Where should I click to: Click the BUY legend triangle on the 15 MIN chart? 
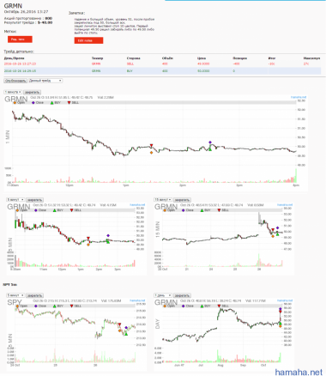(202, 210)
